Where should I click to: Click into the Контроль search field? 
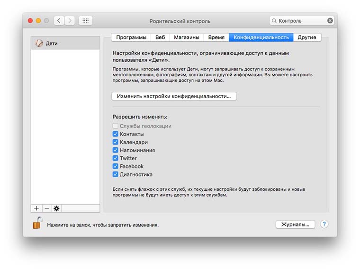click(301, 21)
